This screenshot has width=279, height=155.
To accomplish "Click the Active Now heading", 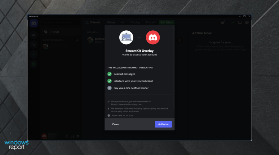I will (202, 33).
